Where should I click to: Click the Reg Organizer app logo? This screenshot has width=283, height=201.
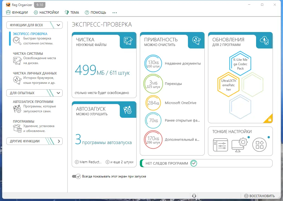(8, 5)
